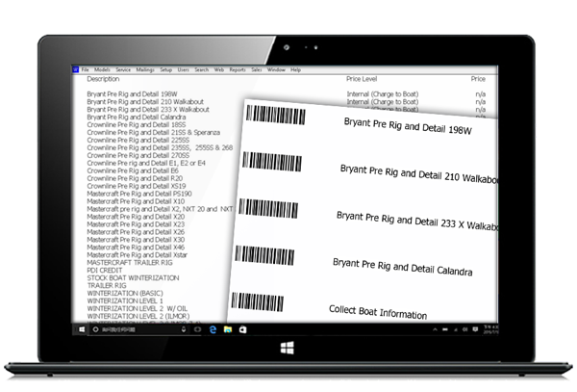Viewport: 577px width, 392px height.
Task: Open File Explorer from the taskbar
Action: click(x=228, y=329)
